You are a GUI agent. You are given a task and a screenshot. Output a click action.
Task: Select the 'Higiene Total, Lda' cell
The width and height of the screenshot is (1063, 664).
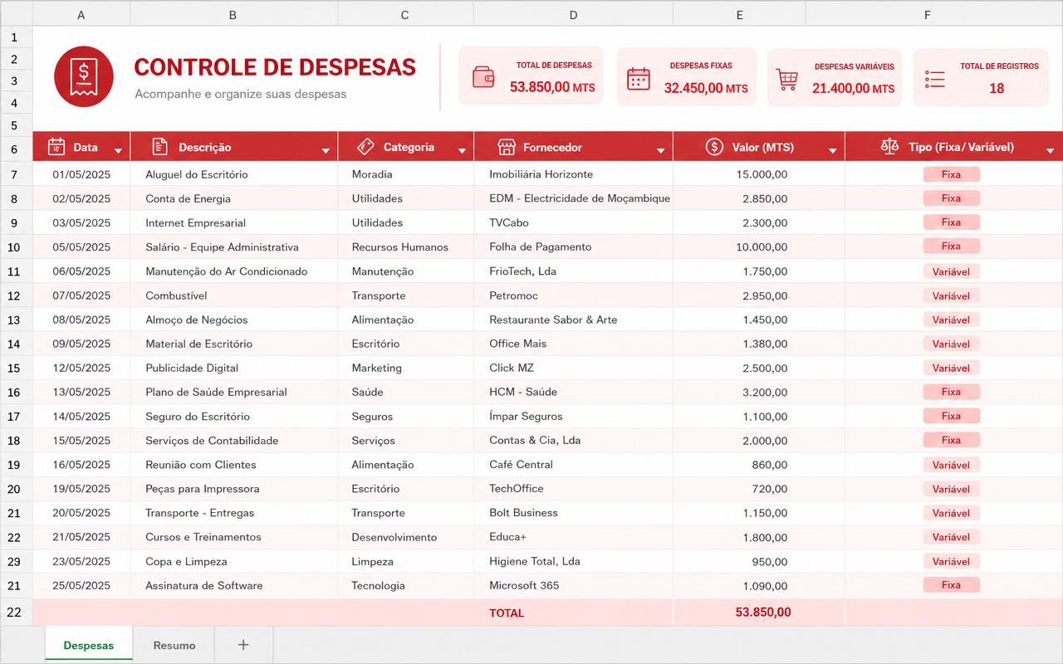tap(573, 561)
